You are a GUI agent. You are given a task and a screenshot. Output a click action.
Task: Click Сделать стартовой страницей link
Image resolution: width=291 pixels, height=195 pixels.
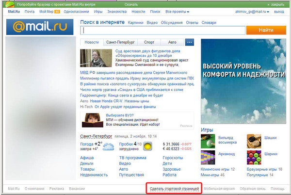[174, 189]
